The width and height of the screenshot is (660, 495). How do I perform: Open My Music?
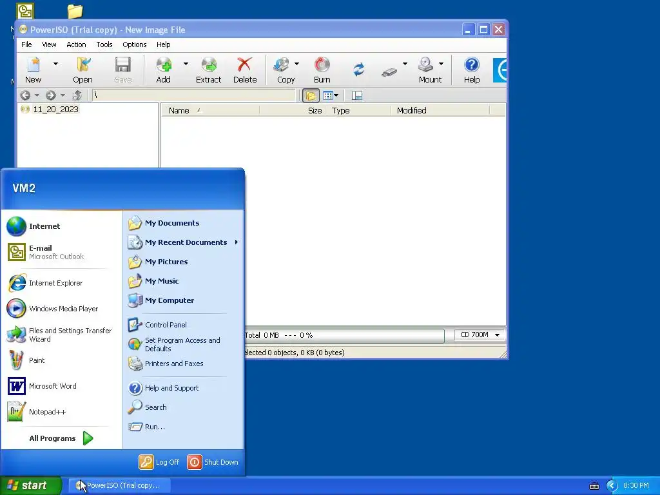coord(184,281)
